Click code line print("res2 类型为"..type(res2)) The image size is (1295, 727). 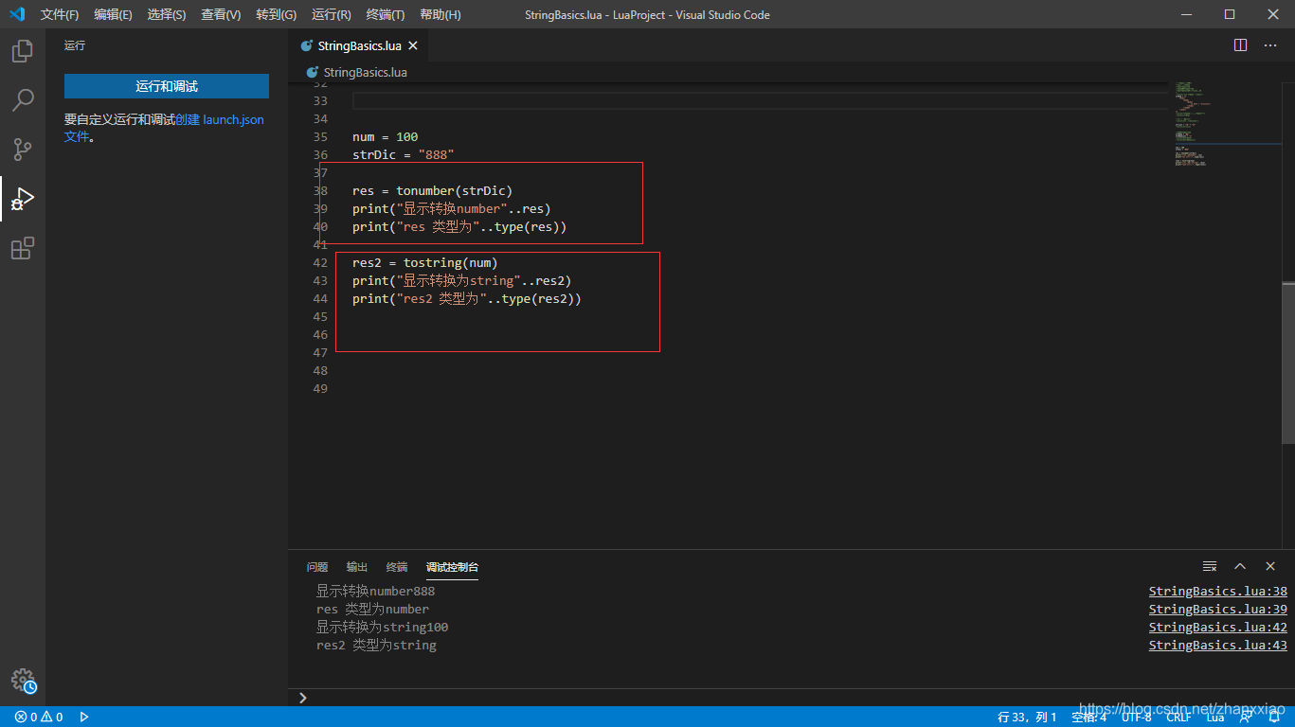467,299
